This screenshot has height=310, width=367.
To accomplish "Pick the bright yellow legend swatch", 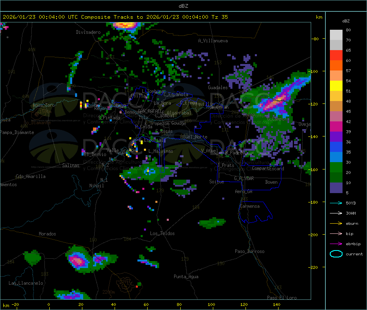I will pyautogui.click(x=336, y=86).
